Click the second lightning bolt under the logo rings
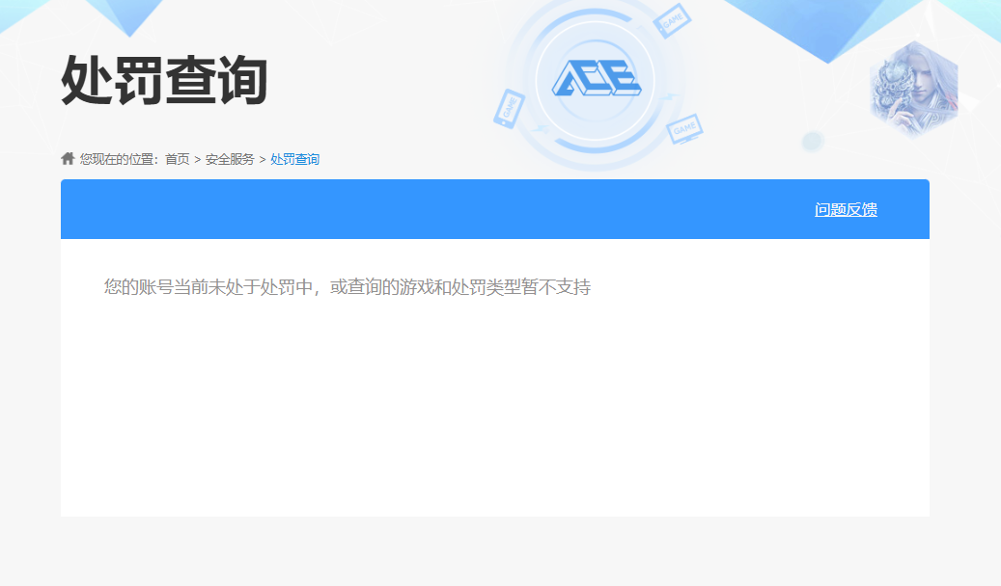Screen dimensions: 1001x586 click(541, 128)
